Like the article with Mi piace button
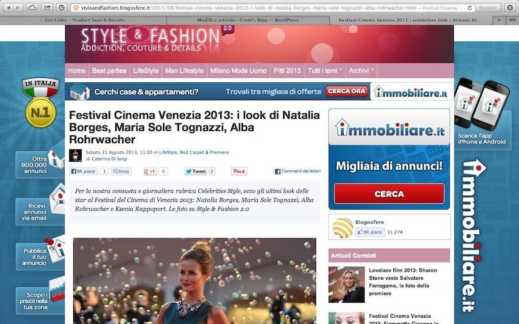Image resolution: width=519 pixels, height=324 pixels. click(84, 171)
